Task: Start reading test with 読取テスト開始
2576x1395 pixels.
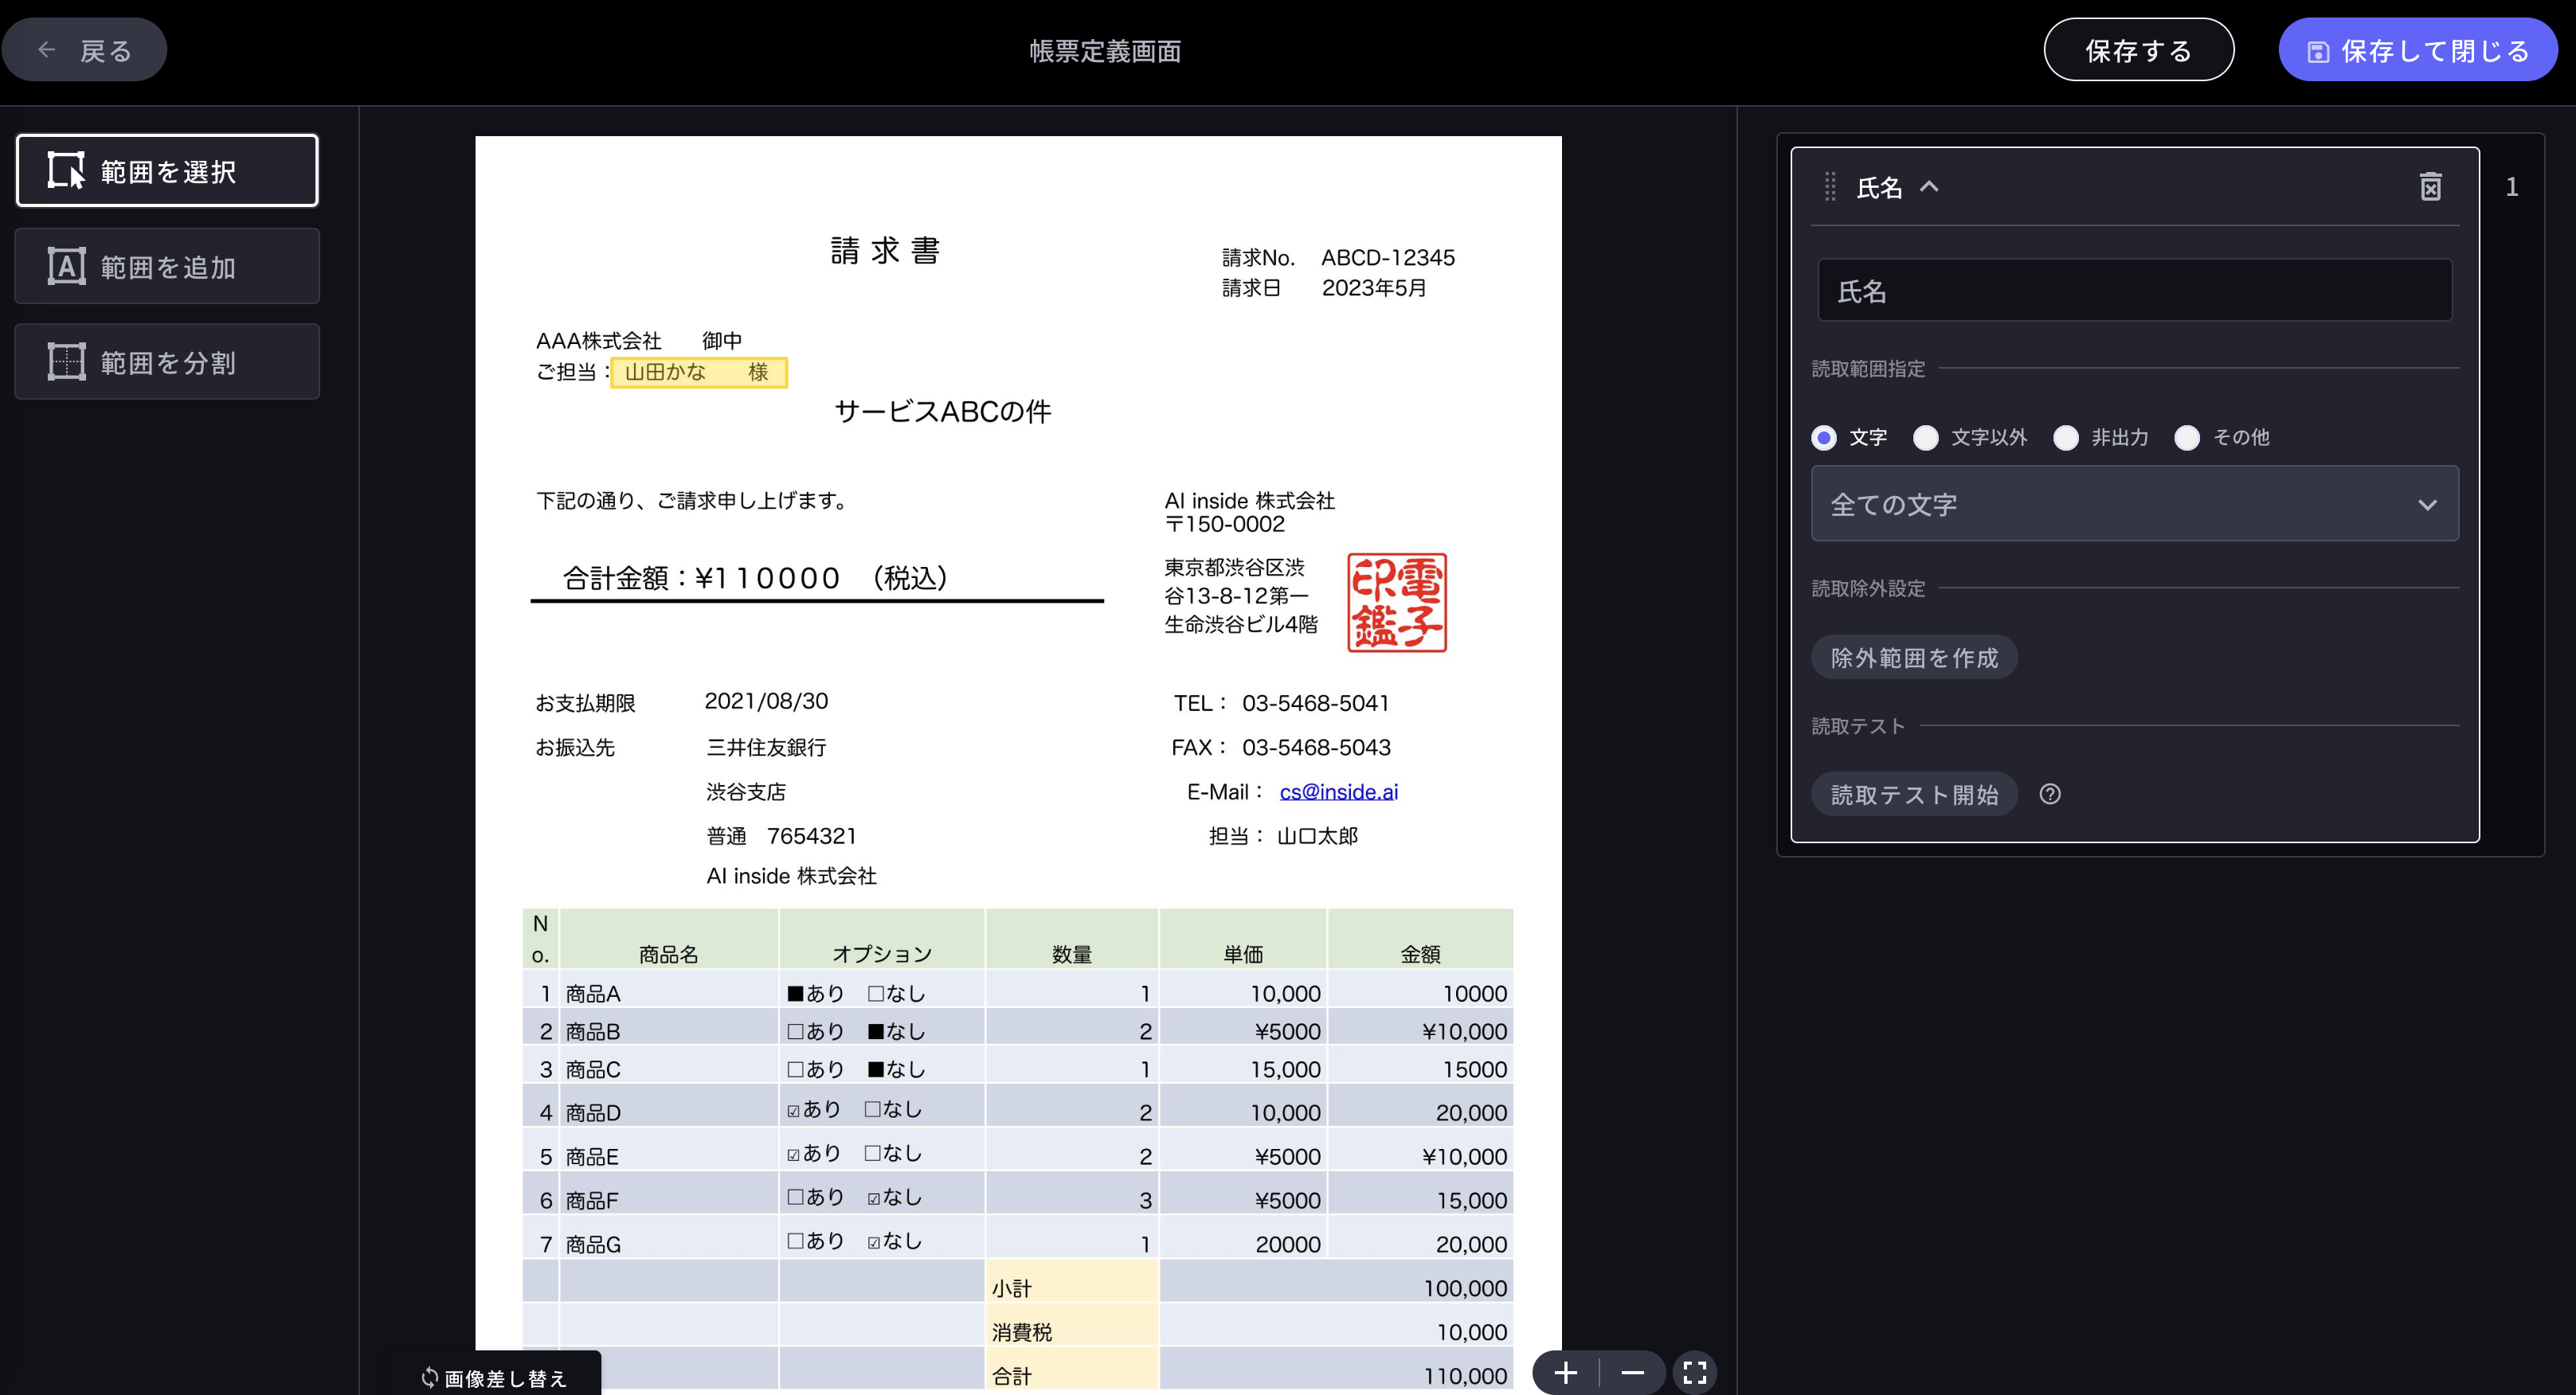Action: click(x=1914, y=795)
